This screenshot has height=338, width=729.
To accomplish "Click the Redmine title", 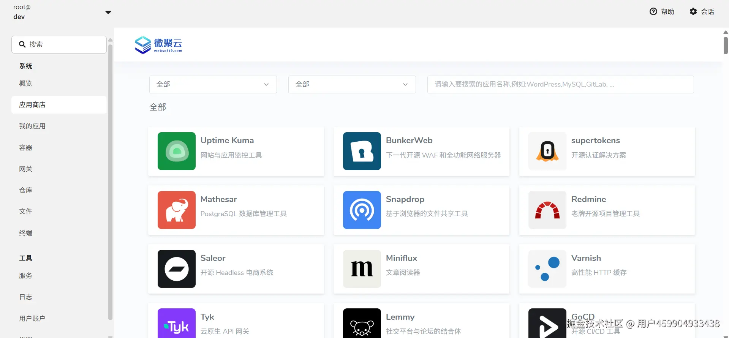I will coord(589,199).
